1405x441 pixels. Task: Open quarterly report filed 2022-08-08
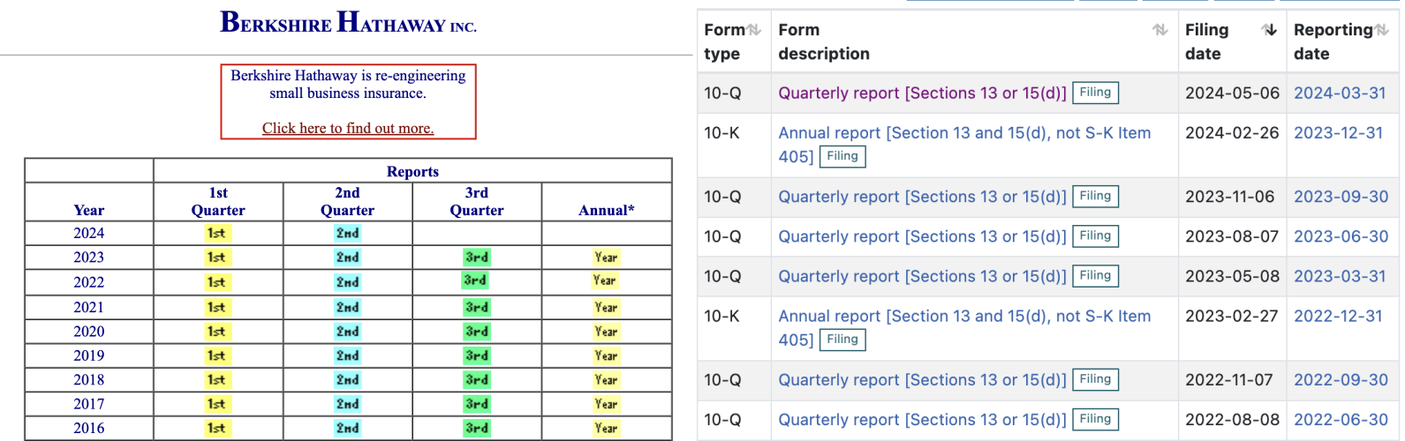922,420
